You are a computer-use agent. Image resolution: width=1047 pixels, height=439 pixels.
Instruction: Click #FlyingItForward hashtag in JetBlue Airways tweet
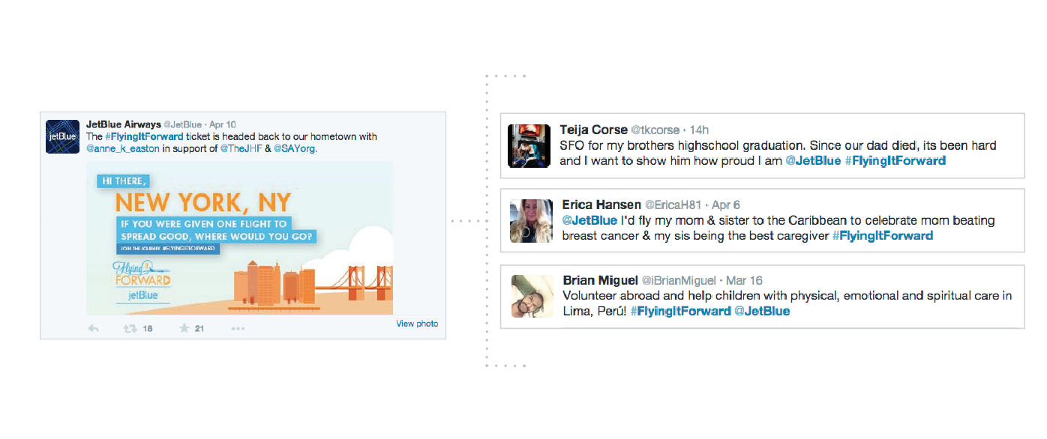(144, 137)
